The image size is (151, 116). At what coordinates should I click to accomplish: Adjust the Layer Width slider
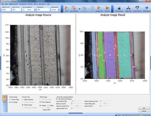[72, 101]
